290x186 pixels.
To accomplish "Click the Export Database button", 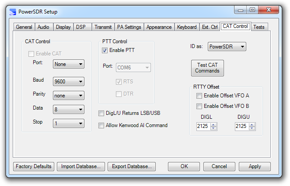I will point(132,166).
